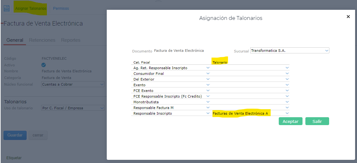Expand Cat. Fiscal dropdown for Consumidor Final

pyautogui.click(x=208, y=73)
